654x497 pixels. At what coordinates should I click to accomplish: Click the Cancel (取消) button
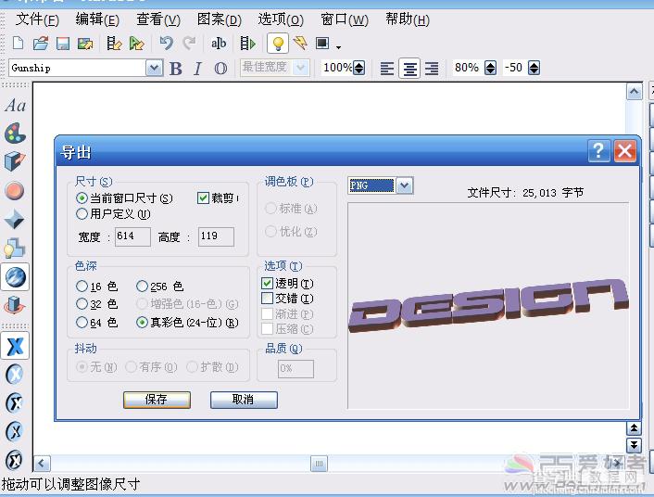(x=244, y=400)
